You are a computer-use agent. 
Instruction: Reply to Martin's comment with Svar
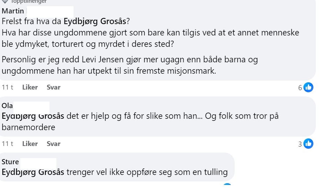tap(54, 87)
